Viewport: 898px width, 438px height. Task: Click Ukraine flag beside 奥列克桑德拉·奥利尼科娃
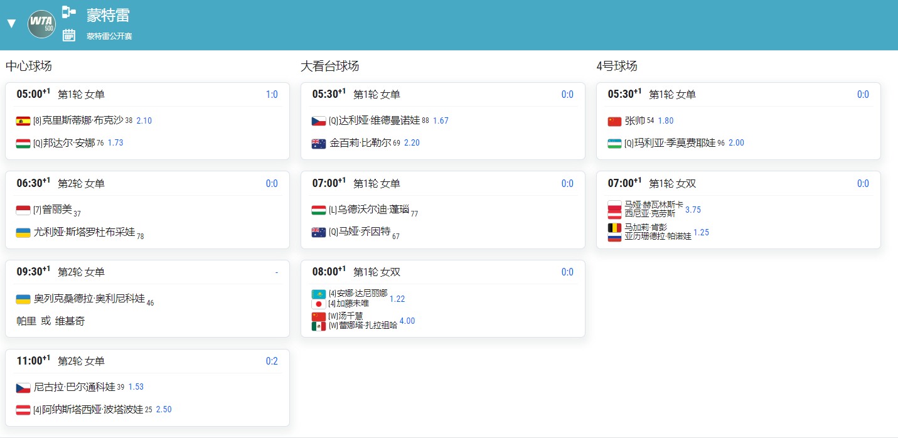[23, 299]
